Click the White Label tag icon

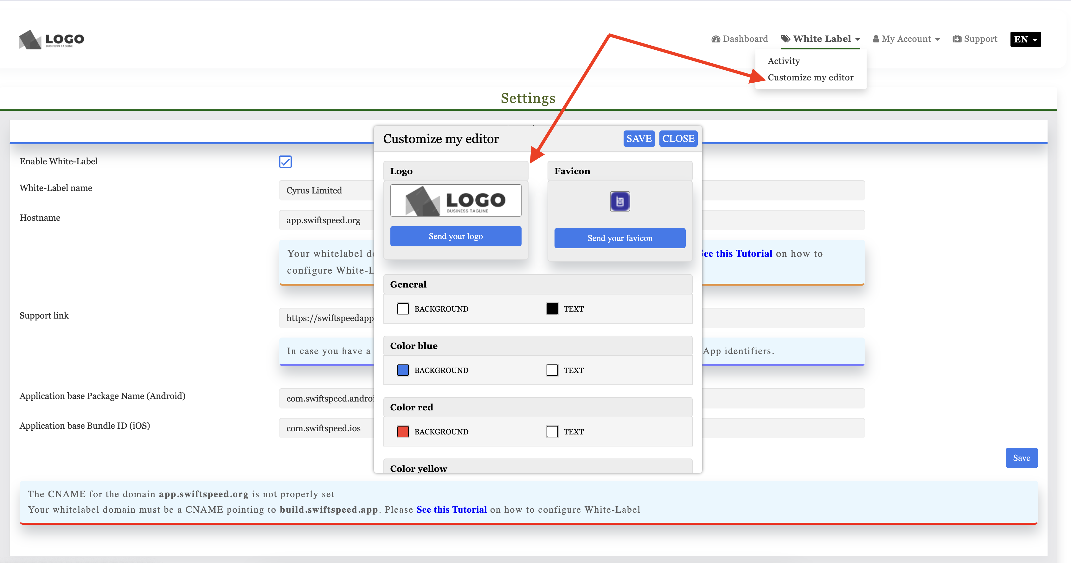click(x=786, y=38)
